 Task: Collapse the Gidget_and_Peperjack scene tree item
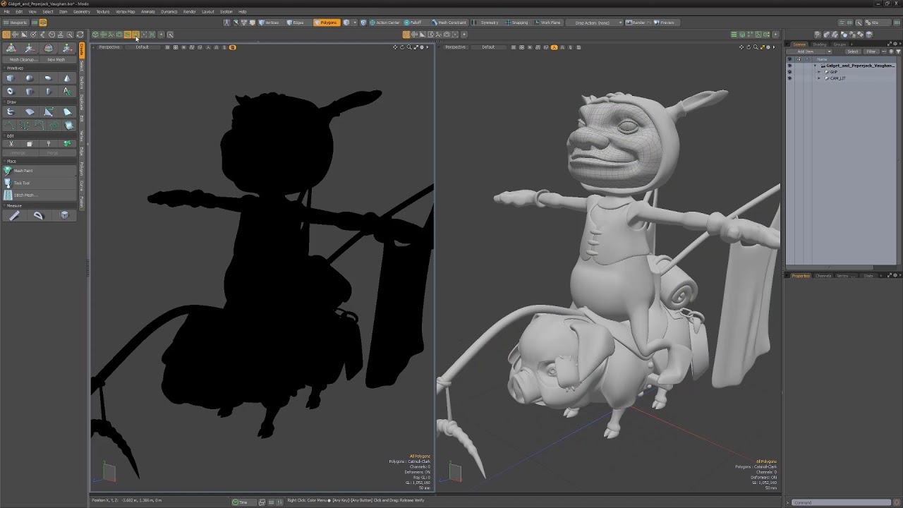816,66
